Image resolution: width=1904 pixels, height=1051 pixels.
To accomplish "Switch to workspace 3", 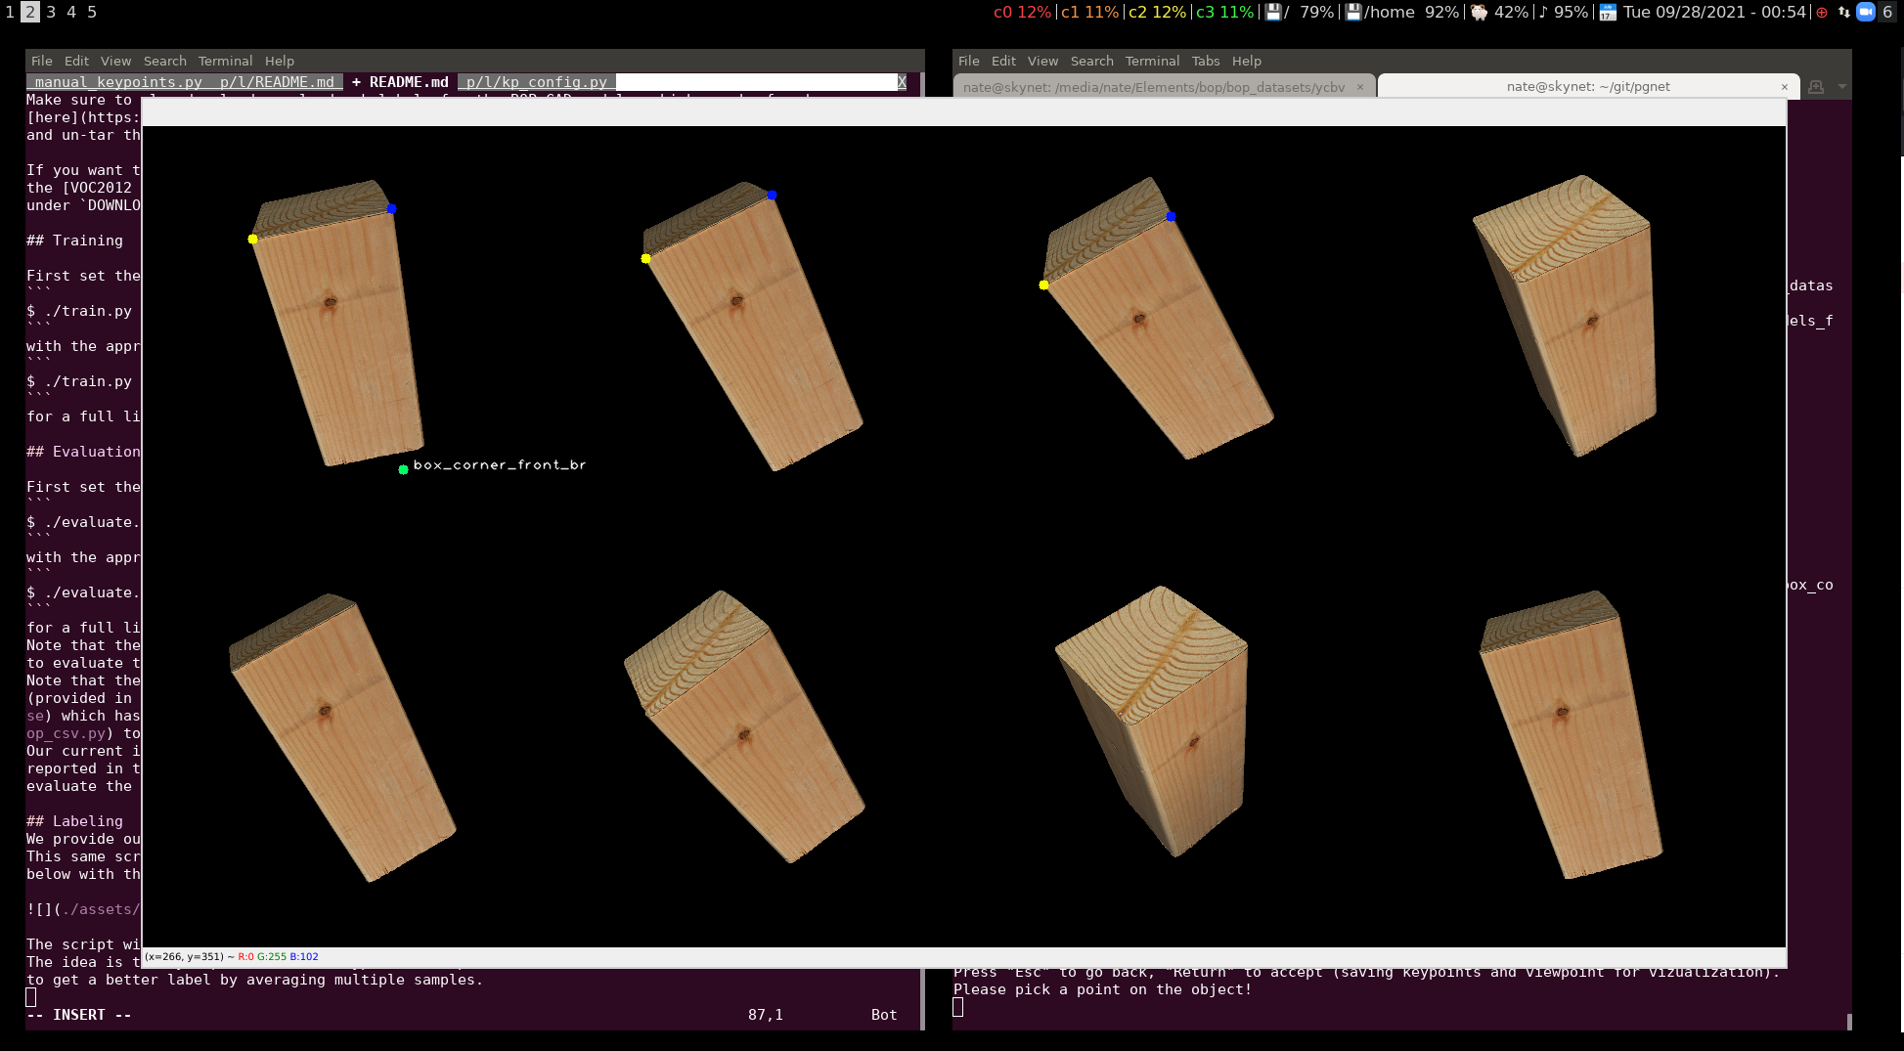I will tap(51, 12).
